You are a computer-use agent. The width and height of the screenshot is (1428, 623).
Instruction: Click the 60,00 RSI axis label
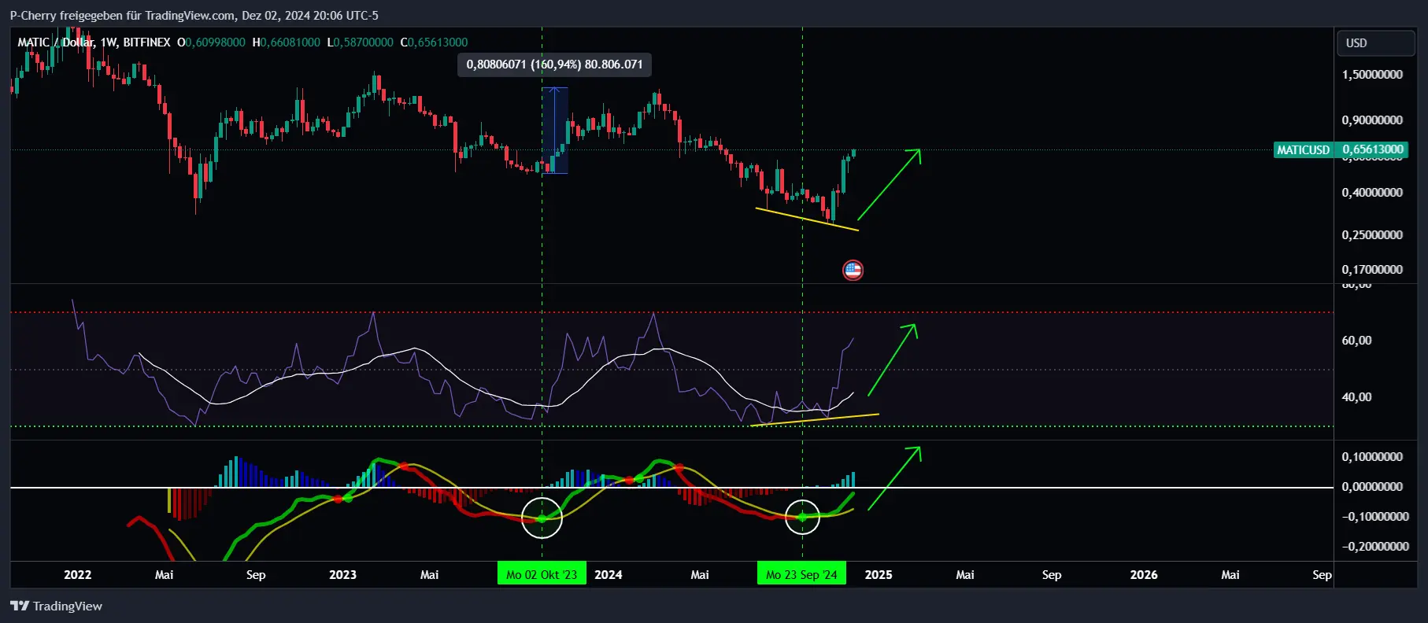(1356, 341)
